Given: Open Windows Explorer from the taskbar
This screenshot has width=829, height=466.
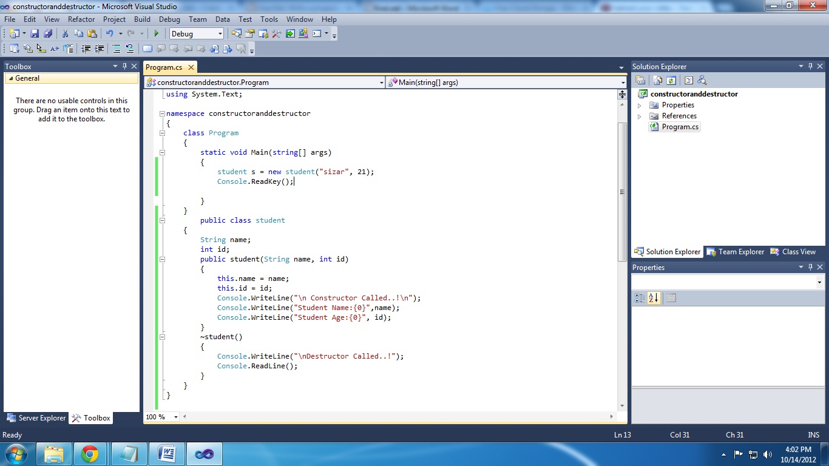Looking at the screenshot, I should pos(53,454).
